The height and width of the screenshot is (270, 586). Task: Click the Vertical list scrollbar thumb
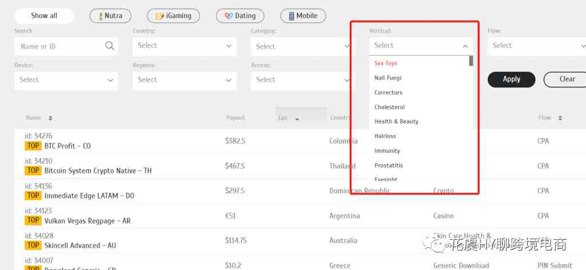tap(471, 61)
